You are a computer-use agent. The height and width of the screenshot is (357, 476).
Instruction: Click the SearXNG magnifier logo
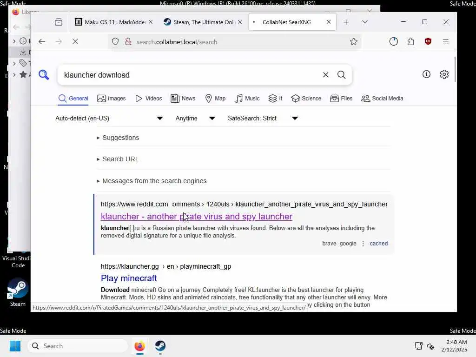pyautogui.click(x=44, y=75)
